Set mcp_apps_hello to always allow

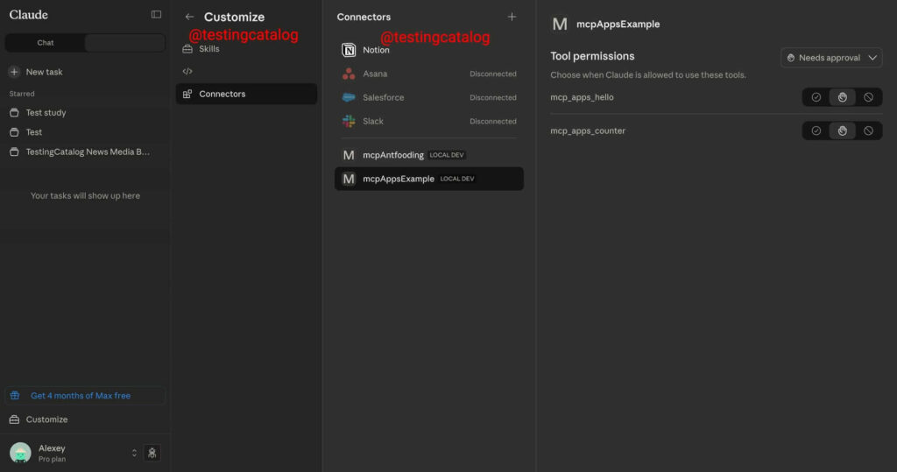[816, 97]
